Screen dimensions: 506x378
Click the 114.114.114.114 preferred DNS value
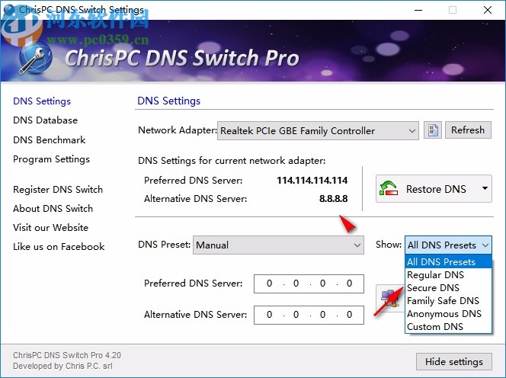click(312, 180)
